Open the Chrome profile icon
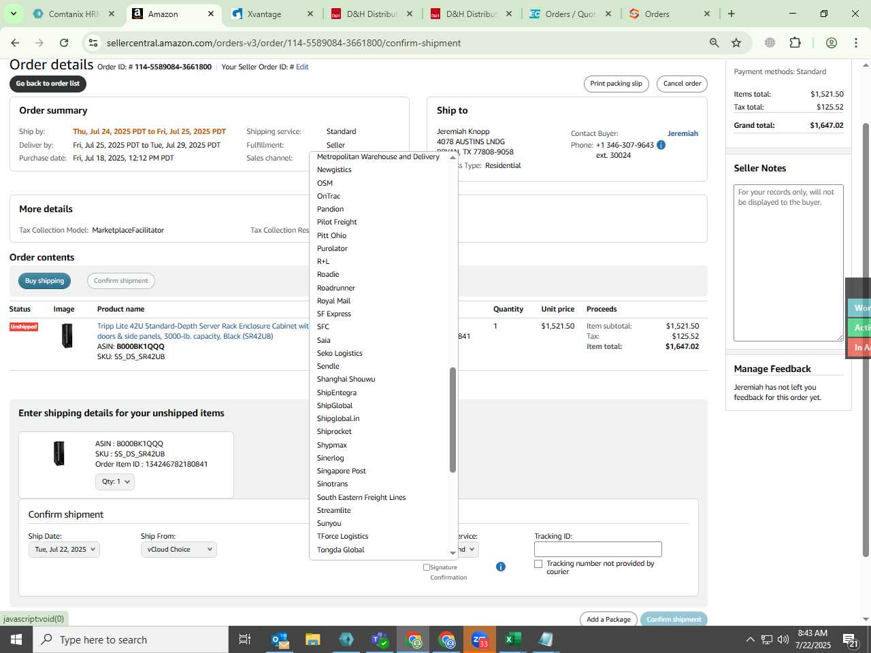Image resolution: width=871 pixels, height=653 pixels. [x=831, y=43]
